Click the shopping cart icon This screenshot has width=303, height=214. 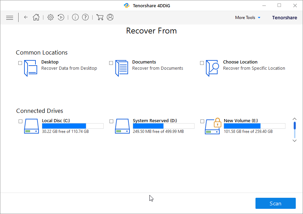[x=100, y=17]
